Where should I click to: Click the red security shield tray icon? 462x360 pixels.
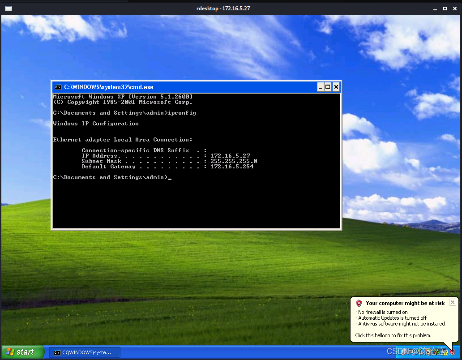(x=452, y=352)
